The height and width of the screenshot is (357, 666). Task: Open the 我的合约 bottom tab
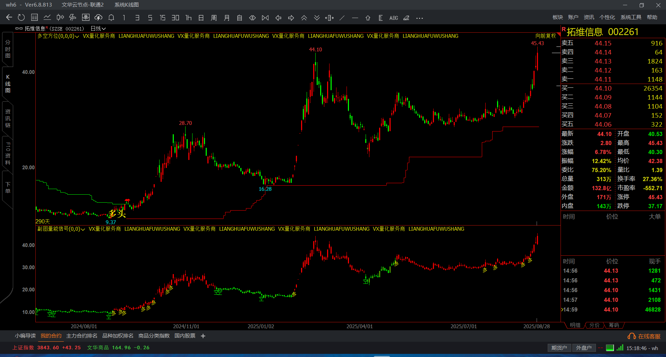click(x=51, y=336)
